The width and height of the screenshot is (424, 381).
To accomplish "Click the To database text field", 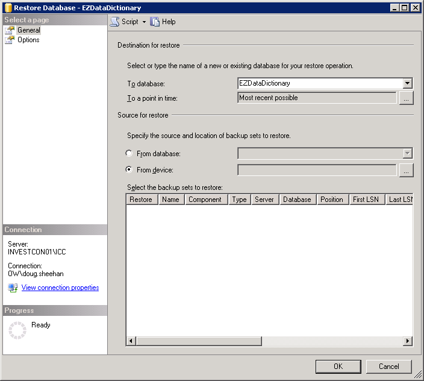I will pyautogui.click(x=319, y=84).
